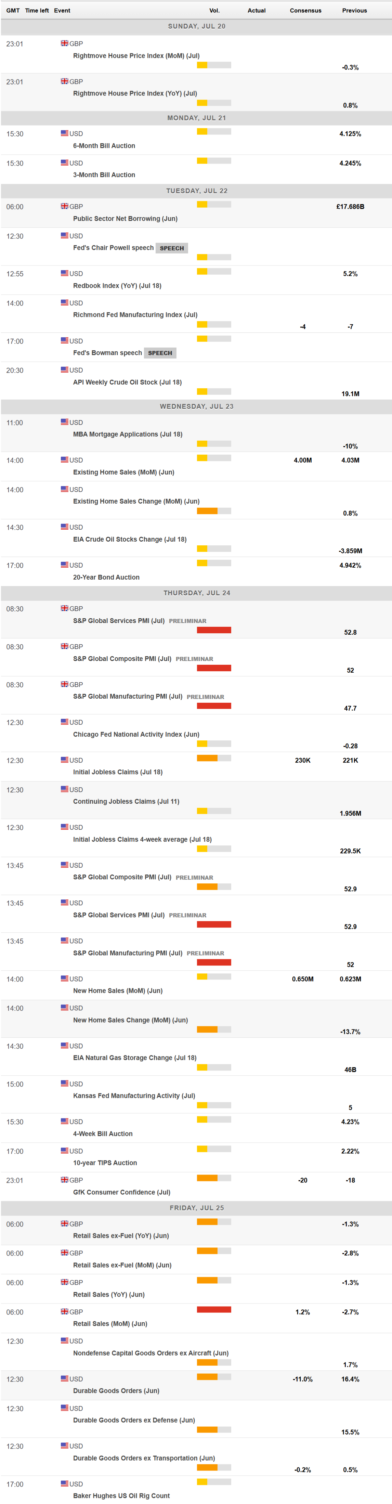Click the Consensus column header

(x=305, y=11)
